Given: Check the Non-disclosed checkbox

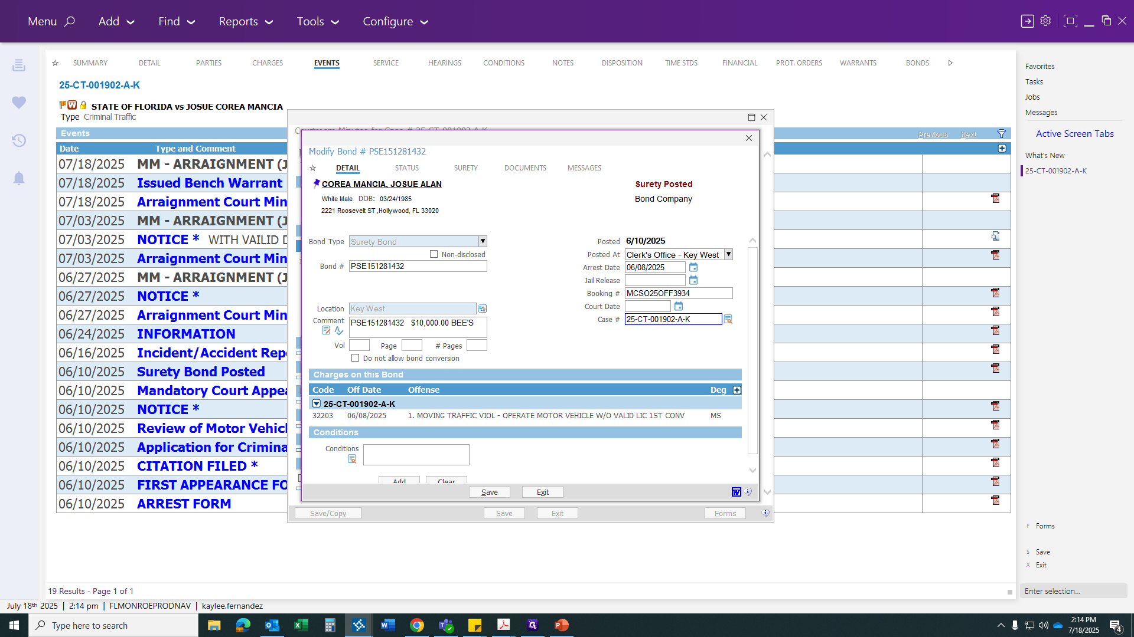Looking at the screenshot, I should coord(434,254).
